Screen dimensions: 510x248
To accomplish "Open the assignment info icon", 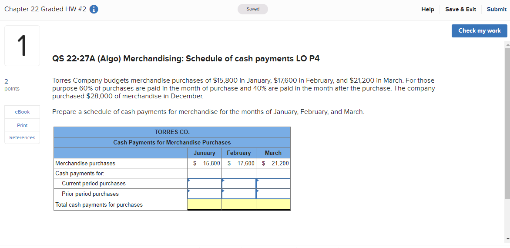I will [94, 10].
